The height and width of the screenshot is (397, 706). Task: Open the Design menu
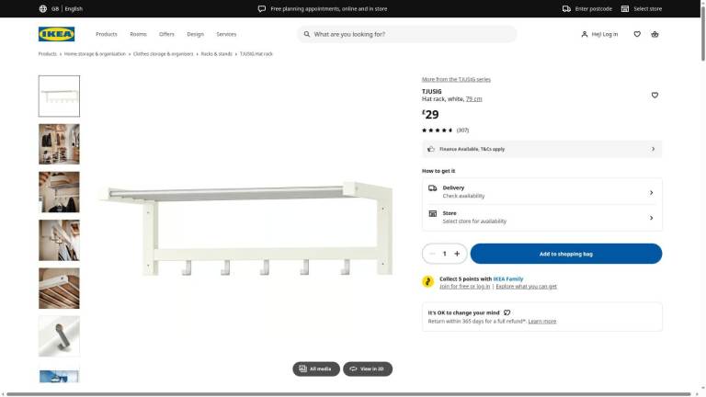[x=196, y=34]
